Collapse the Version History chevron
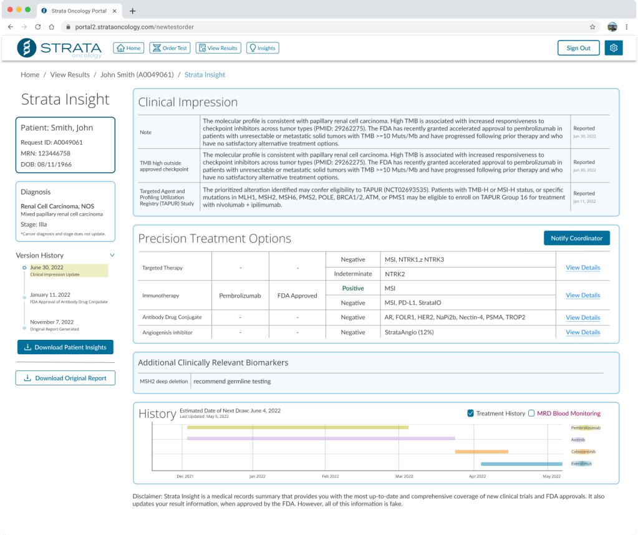The height and width of the screenshot is (535, 638). pyautogui.click(x=112, y=255)
